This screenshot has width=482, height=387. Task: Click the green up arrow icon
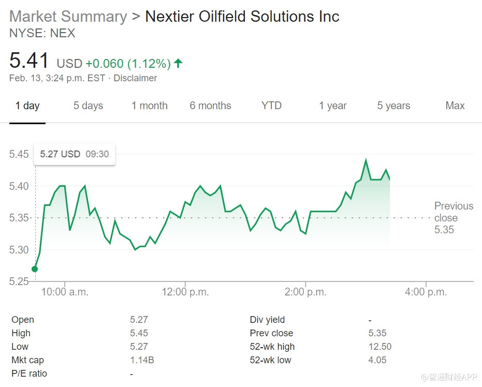(178, 63)
